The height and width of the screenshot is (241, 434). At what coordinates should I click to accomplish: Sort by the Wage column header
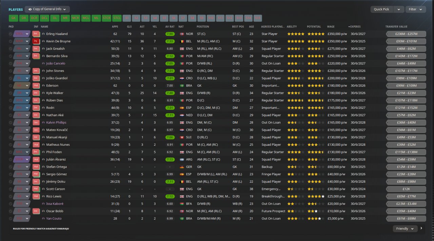[331, 27]
